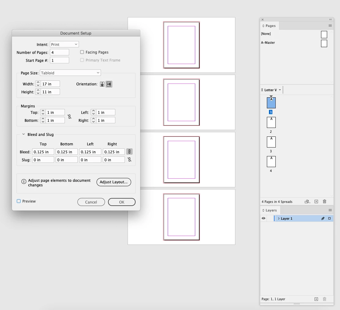
Task: Click the Pages view list icon beside Letter V
Action: pyautogui.click(x=262, y=90)
